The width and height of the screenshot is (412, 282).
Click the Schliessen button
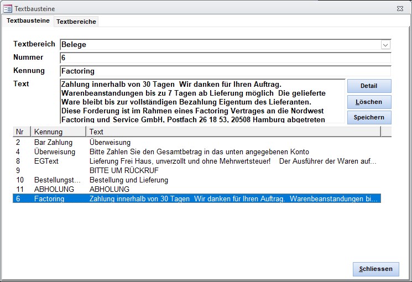coord(376,269)
